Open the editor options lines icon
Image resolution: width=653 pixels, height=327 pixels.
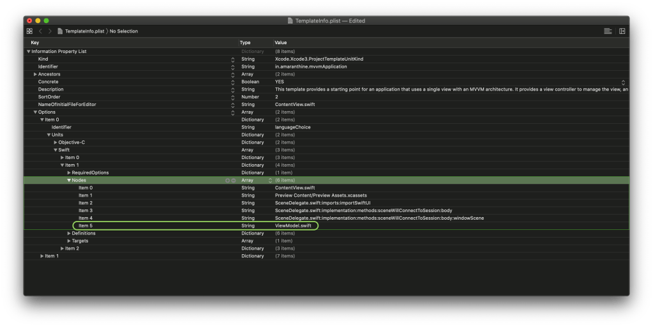608,31
